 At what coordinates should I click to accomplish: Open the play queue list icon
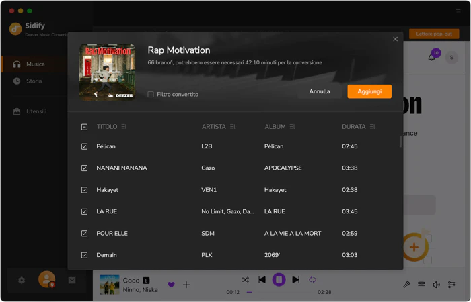pyautogui.click(x=421, y=285)
